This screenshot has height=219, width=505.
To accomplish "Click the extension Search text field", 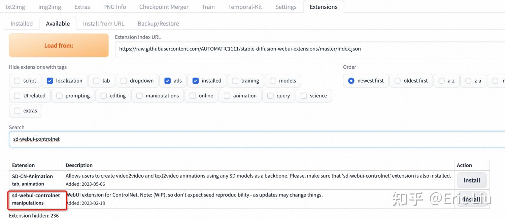I will (x=256, y=139).
